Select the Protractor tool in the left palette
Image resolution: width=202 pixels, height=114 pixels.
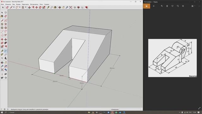[2, 54]
